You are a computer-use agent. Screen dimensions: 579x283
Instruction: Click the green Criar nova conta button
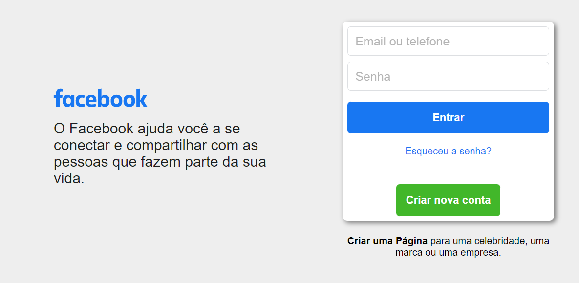(x=448, y=200)
